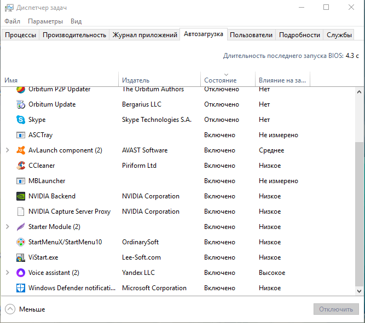Open the Подробности tab
The image size is (365, 323).
[299, 35]
